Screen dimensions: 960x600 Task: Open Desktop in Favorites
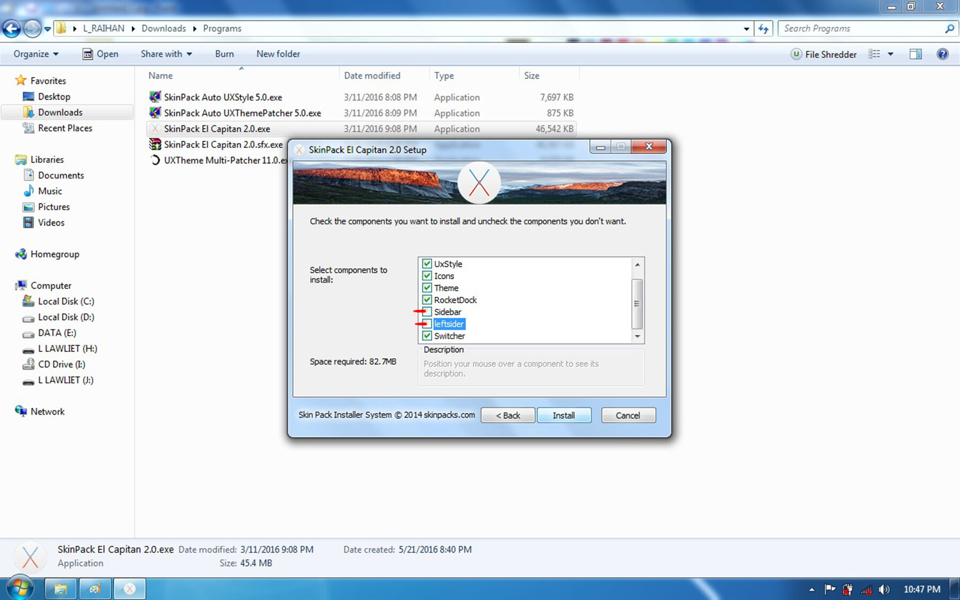click(54, 96)
